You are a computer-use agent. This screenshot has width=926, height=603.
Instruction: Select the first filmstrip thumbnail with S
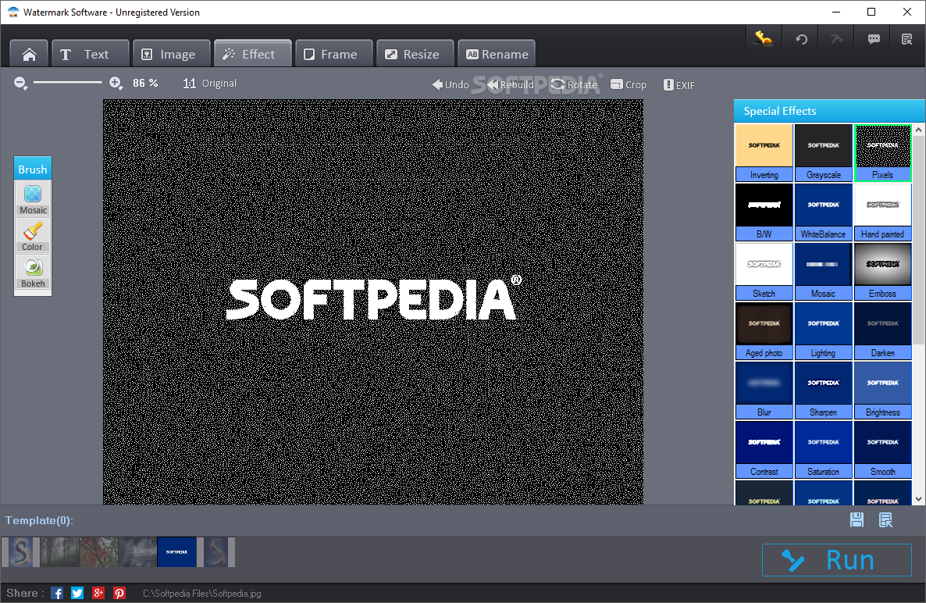tap(20, 552)
